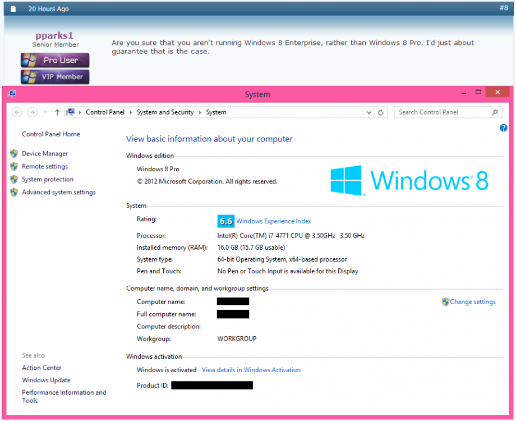Viewport: 516px width, 421px height.
Task: Click the pparks1 username in forum post
Action: [x=54, y=35]
